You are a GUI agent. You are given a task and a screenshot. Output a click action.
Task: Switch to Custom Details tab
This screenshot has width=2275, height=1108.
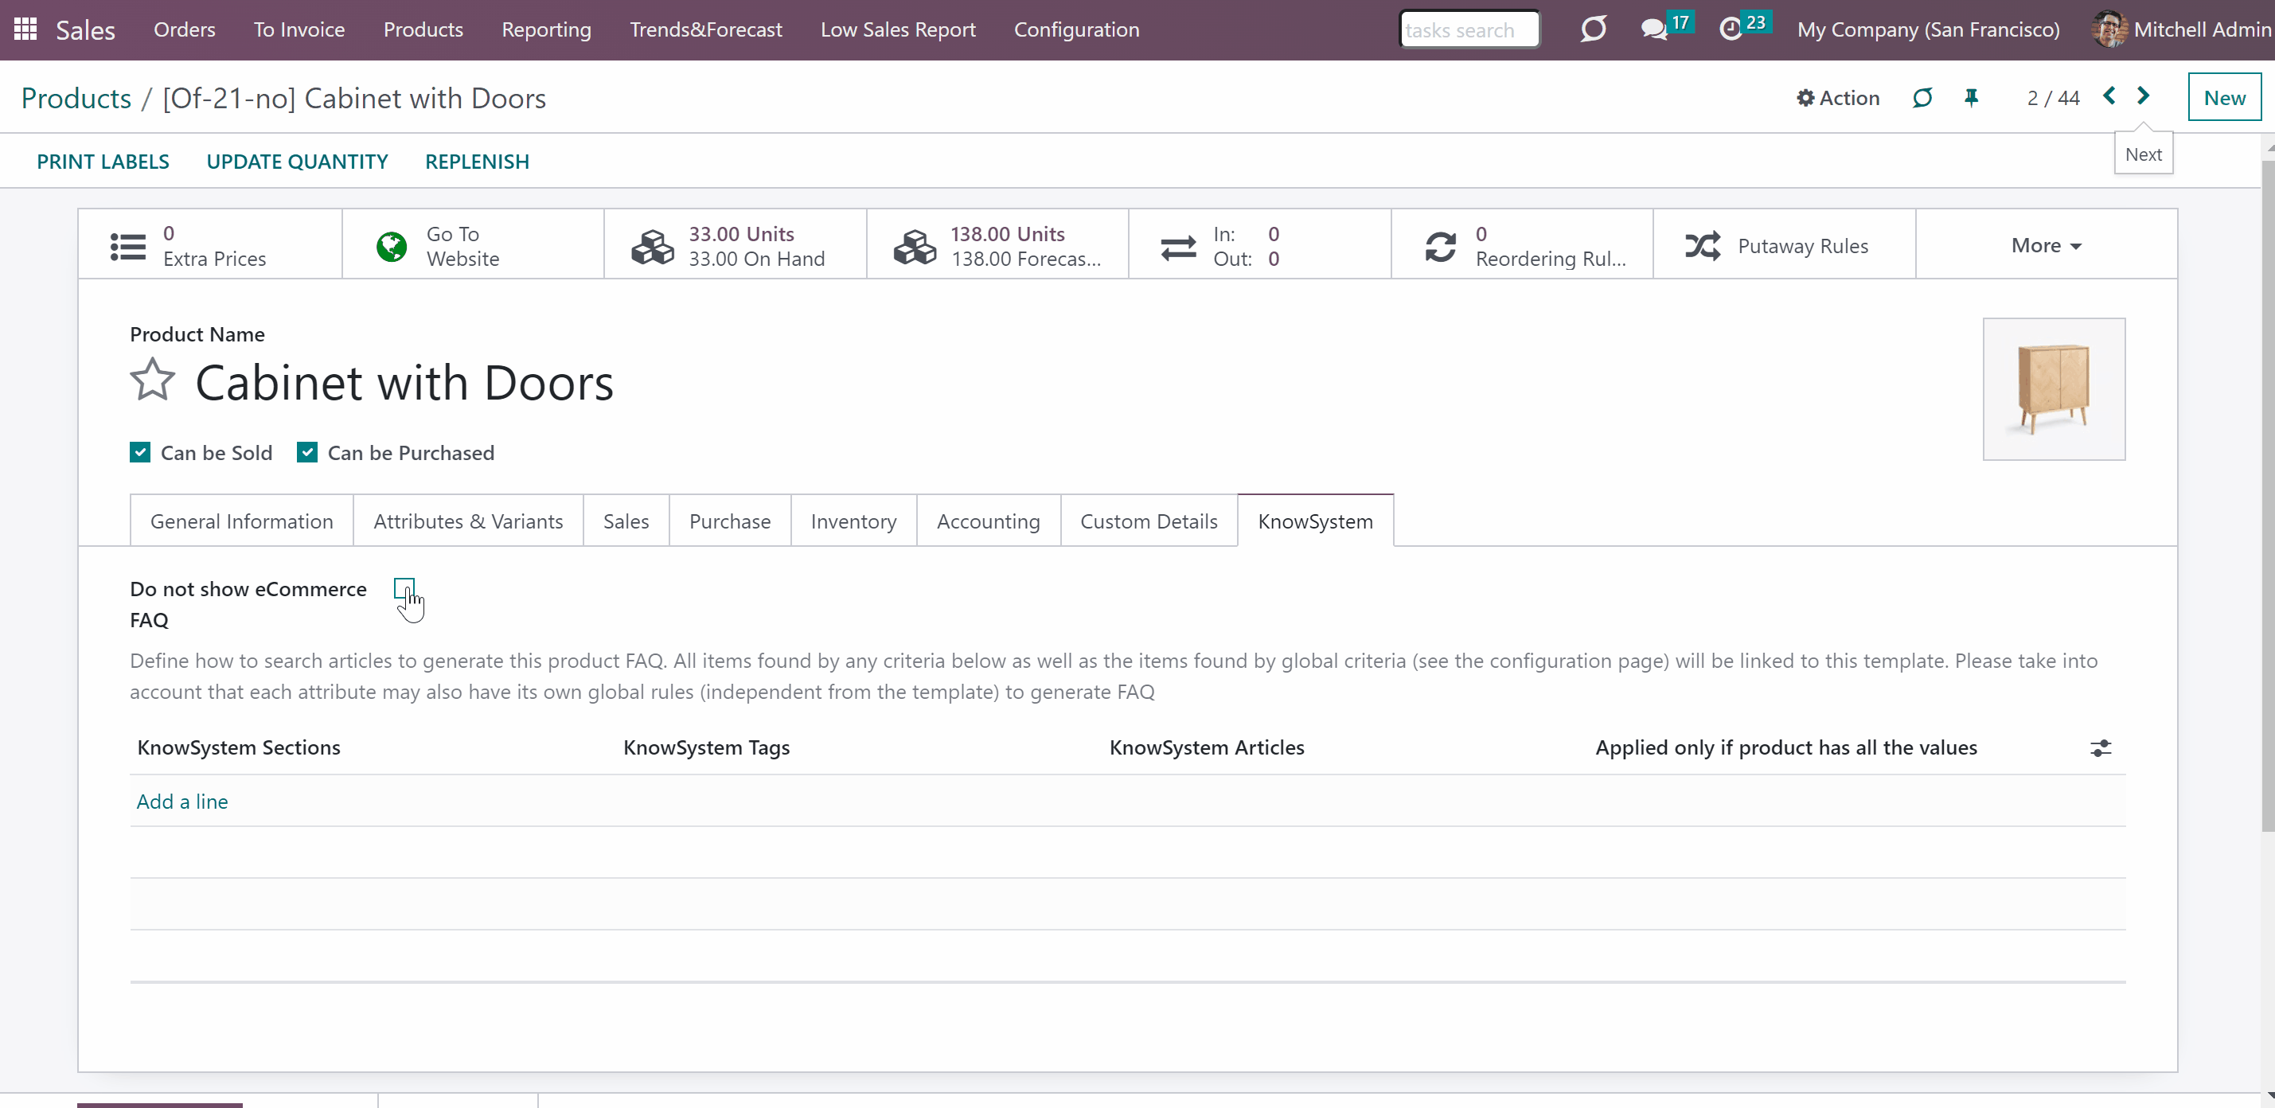[x=1149, y=521]
